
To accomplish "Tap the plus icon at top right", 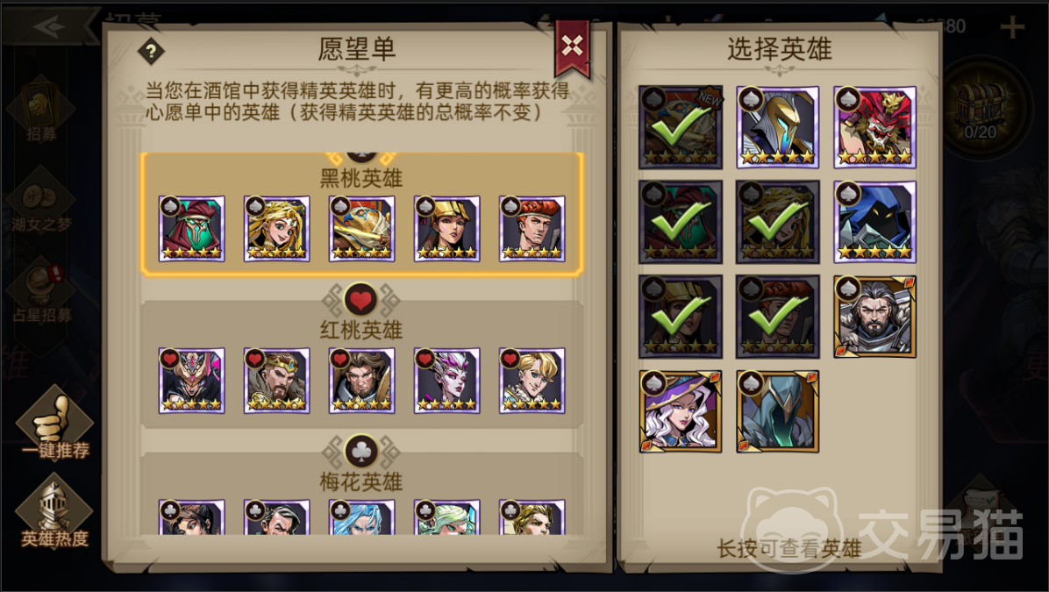I will (x=1012, y=27).
